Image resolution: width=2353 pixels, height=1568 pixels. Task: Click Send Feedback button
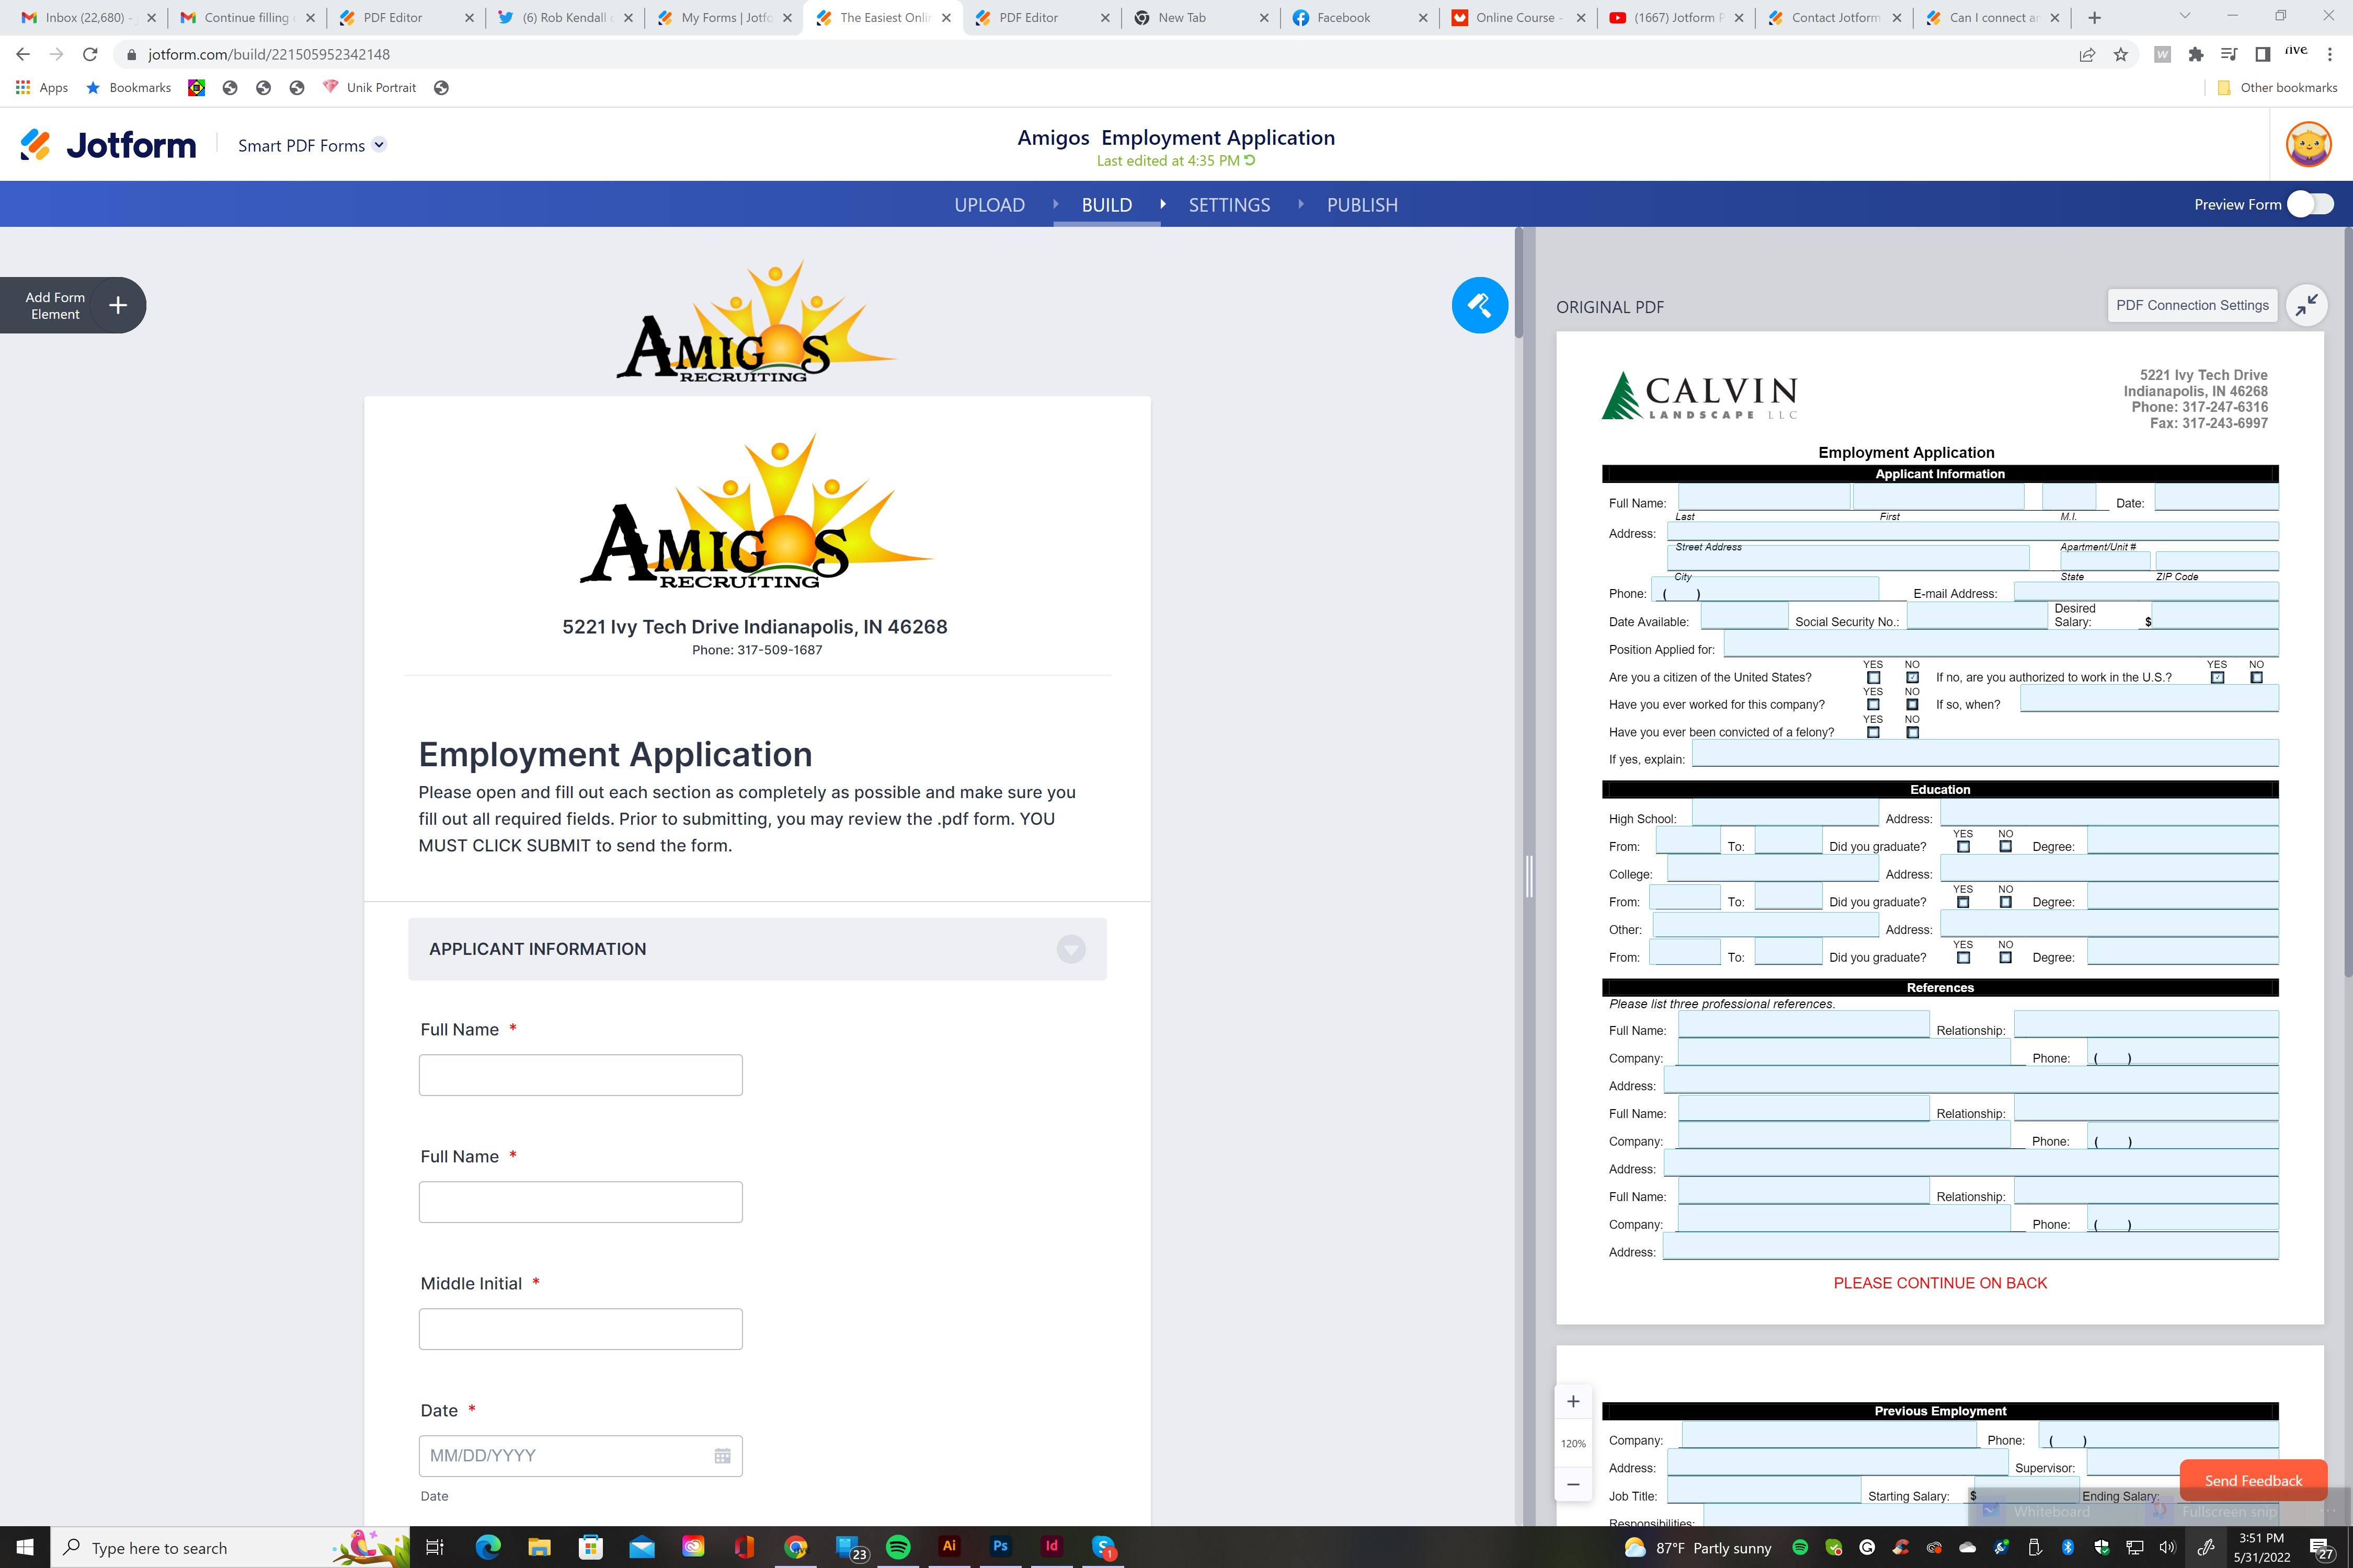[x=2253, y=1481]
